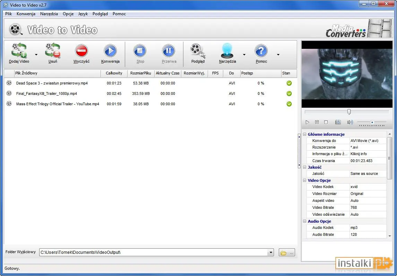Screen dimensions: 397x276
Task: Open the Konwersja menu
Action: pyautogui.click(x=26, y=14)
